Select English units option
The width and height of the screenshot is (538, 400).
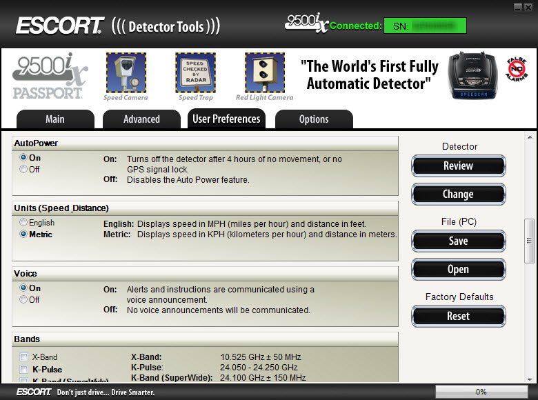(x=24, y=223)
